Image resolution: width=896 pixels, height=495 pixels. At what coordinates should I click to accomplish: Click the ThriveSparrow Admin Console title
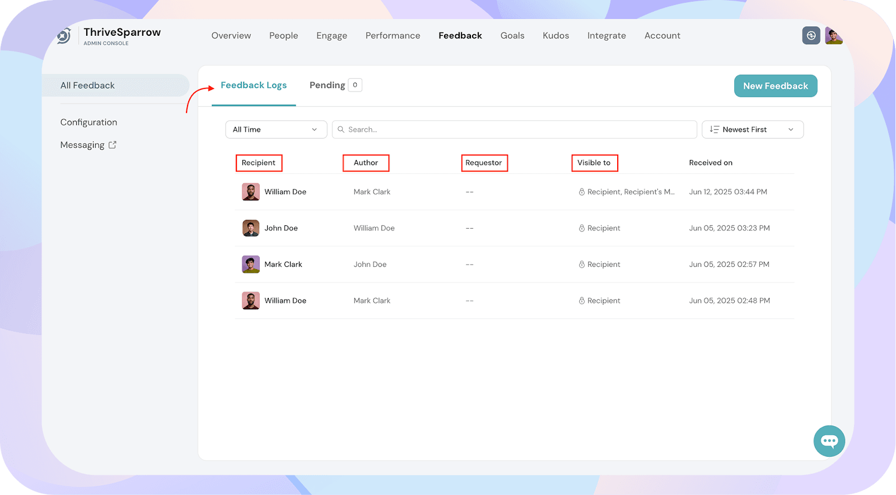(122, 36)
